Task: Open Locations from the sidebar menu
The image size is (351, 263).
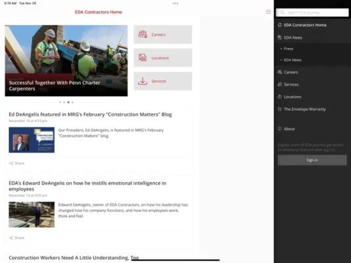Action: [312, 97]
